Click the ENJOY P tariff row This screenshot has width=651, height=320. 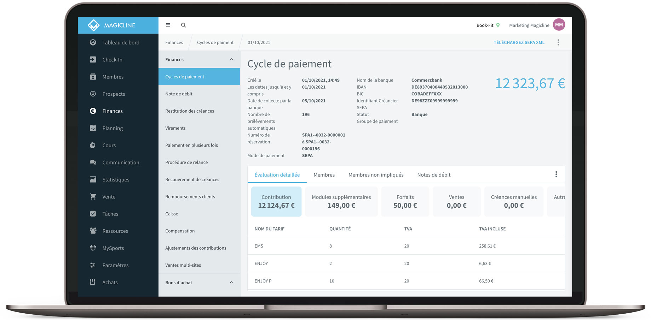(x=406, y=281)
